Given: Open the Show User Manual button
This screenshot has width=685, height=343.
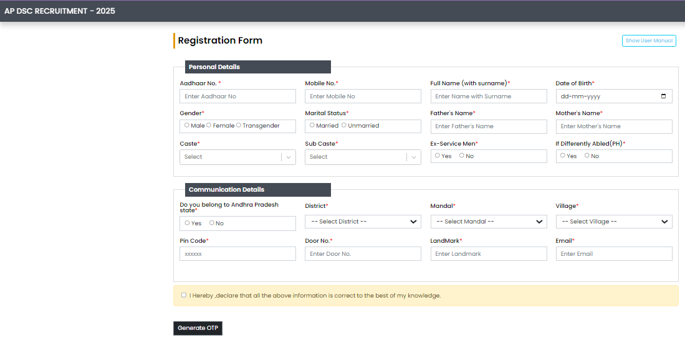Looking at the screenshot, I should (x=649, y=40).
